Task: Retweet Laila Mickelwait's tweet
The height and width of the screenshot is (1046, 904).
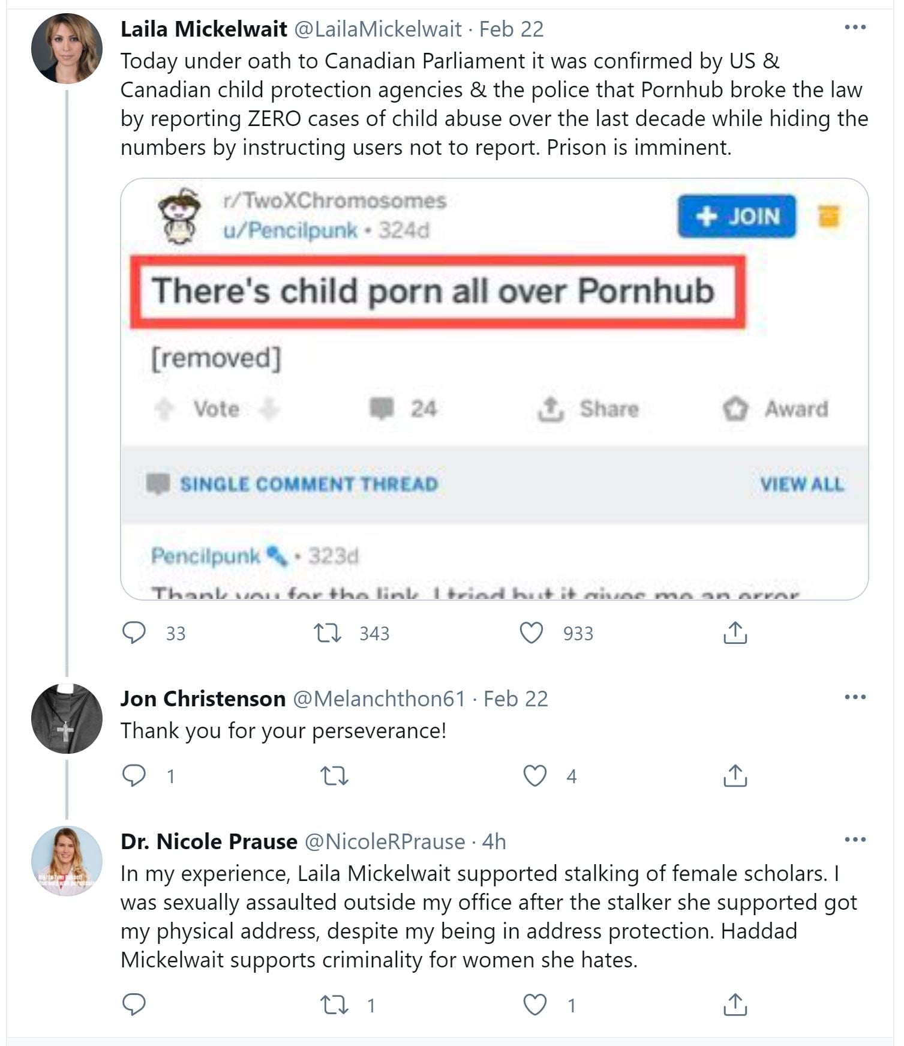Action: tap(328, 633)
